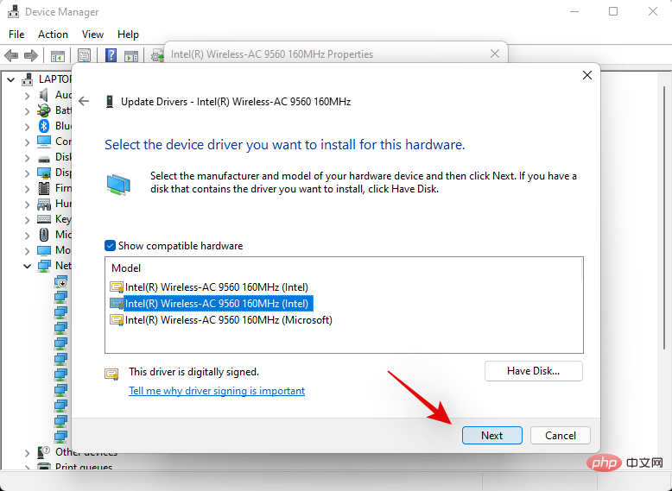
Task: Click the Monitors icon in device tree
Action: click(44, 250)
